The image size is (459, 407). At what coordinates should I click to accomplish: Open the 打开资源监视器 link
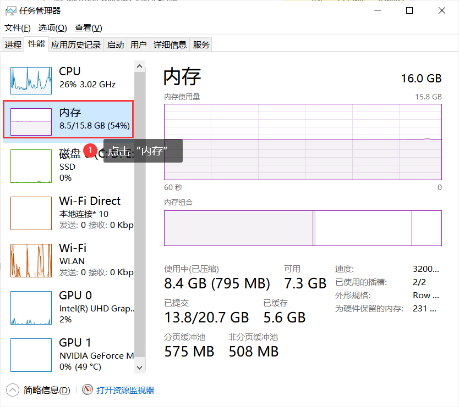(x=125, y=390)
